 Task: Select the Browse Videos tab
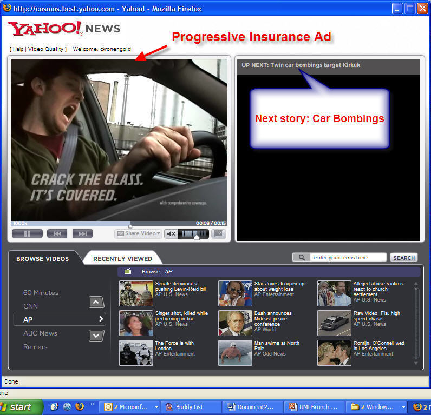click(43, 259)
